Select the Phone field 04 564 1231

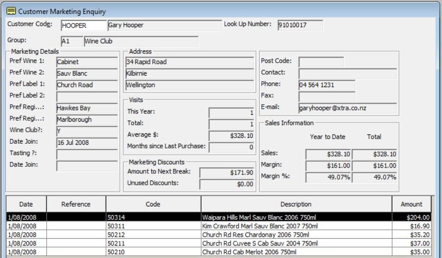click(x=327, y=85)
